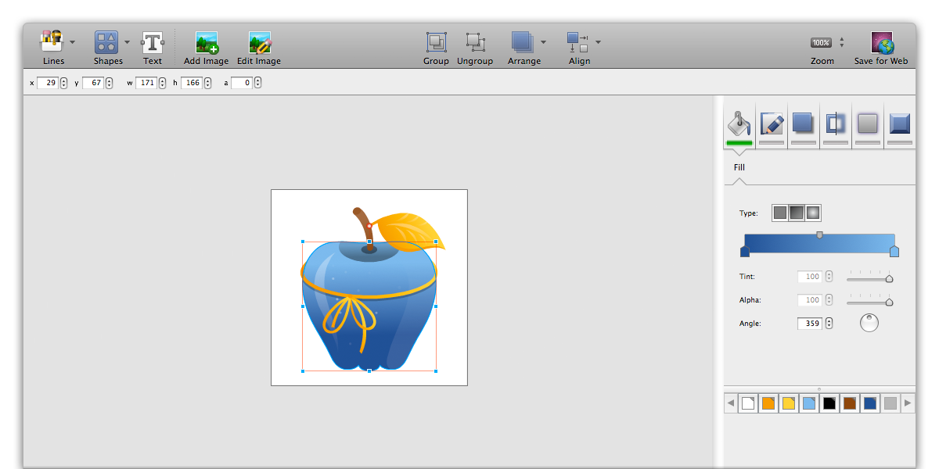Click the Save for Web icon

pyautogui.click(x=881, y=42)
